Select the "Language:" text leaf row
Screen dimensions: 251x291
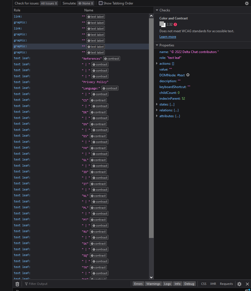pyautogui.click(x=81, y=88)
